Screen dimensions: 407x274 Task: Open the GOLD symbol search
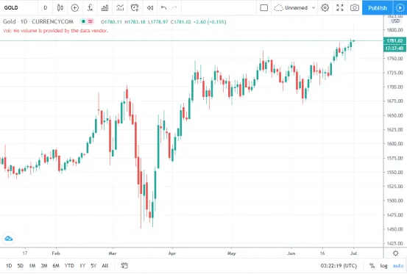pyautogui.click(x=11, y=8)
